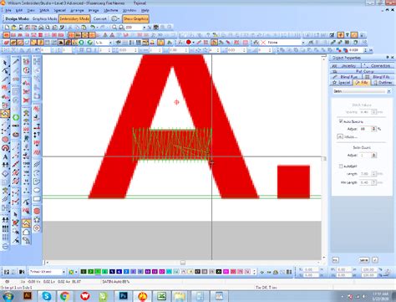
Task: Open the Stitch menu
Action: pos(44,10)
